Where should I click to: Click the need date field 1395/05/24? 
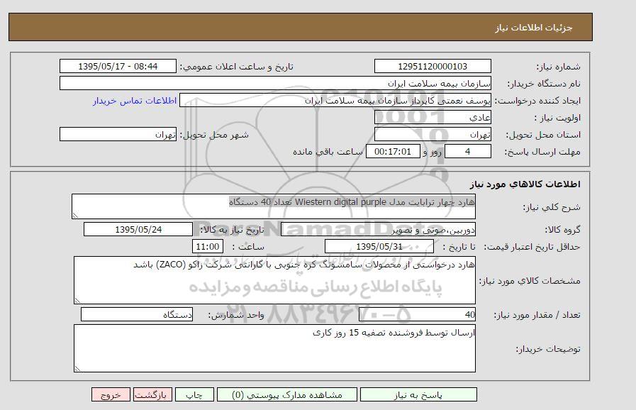[138, 229]
